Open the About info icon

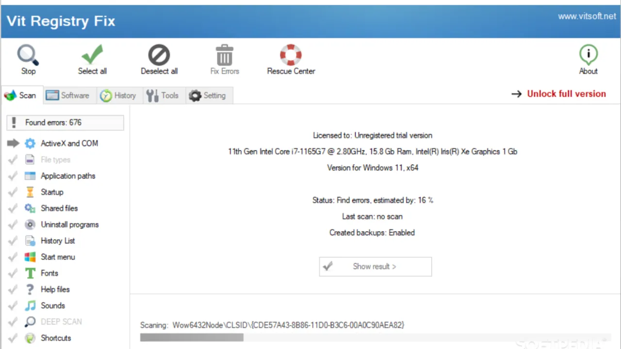[588, 55]
